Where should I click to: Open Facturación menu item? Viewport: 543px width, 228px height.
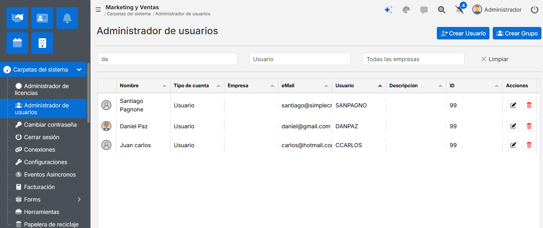click(x=35, y=187)
